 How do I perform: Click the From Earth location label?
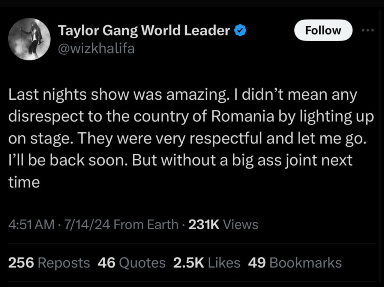tap(145, 224)
